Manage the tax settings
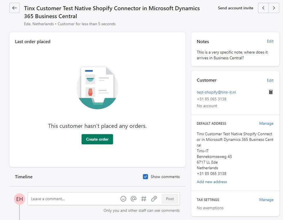 (x=266, y=200)
